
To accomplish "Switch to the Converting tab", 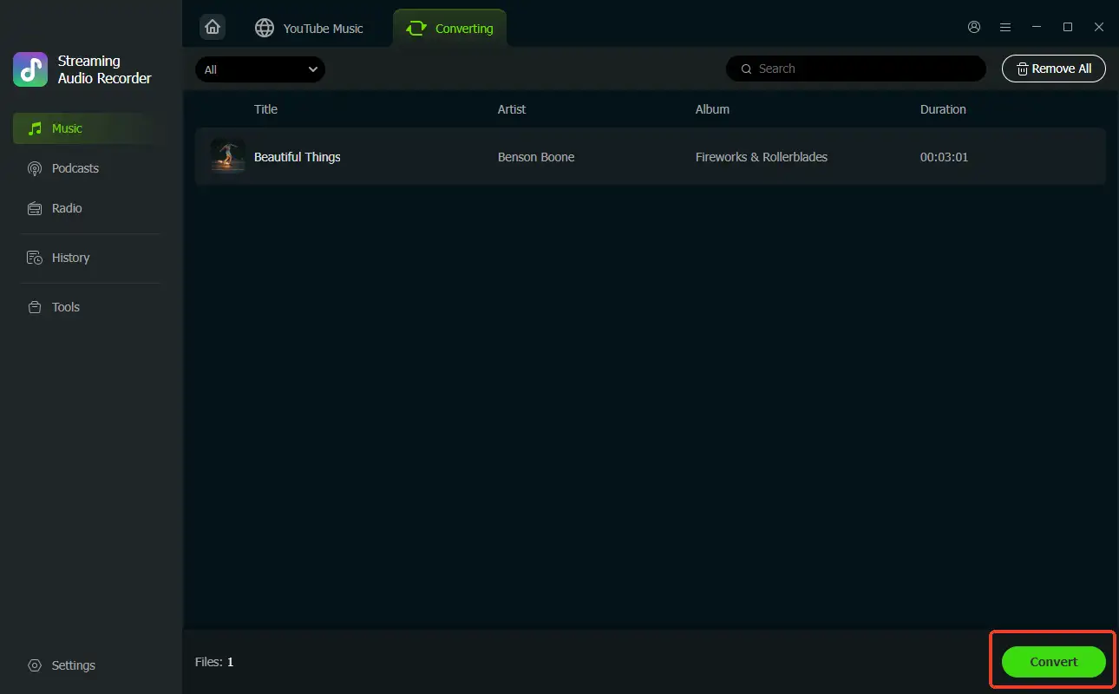I will tap(449, 28).
